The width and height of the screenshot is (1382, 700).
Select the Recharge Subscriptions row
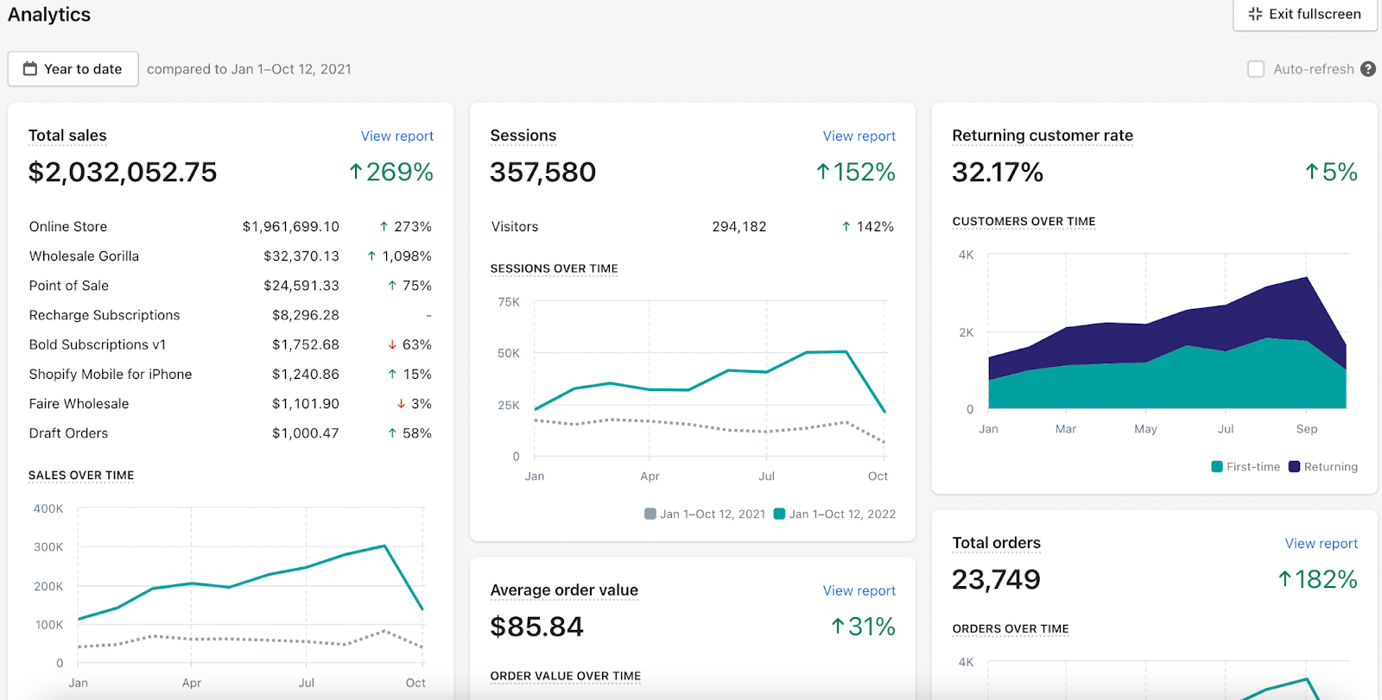coord(231,315)
